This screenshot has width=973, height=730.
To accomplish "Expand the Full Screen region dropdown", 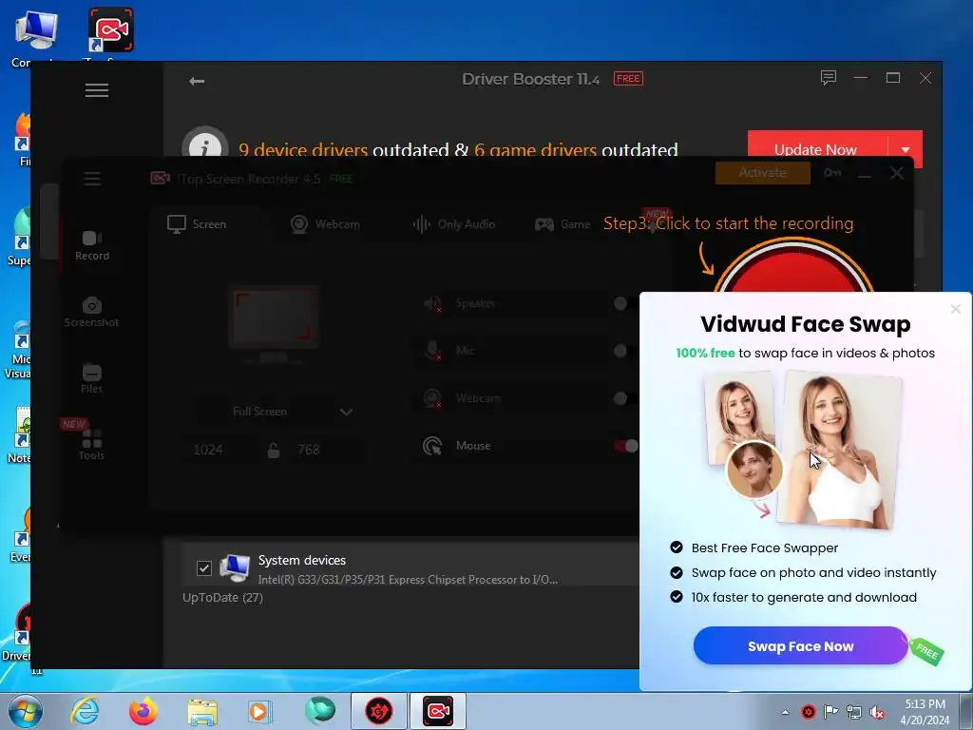I will [x=346, y=412].
